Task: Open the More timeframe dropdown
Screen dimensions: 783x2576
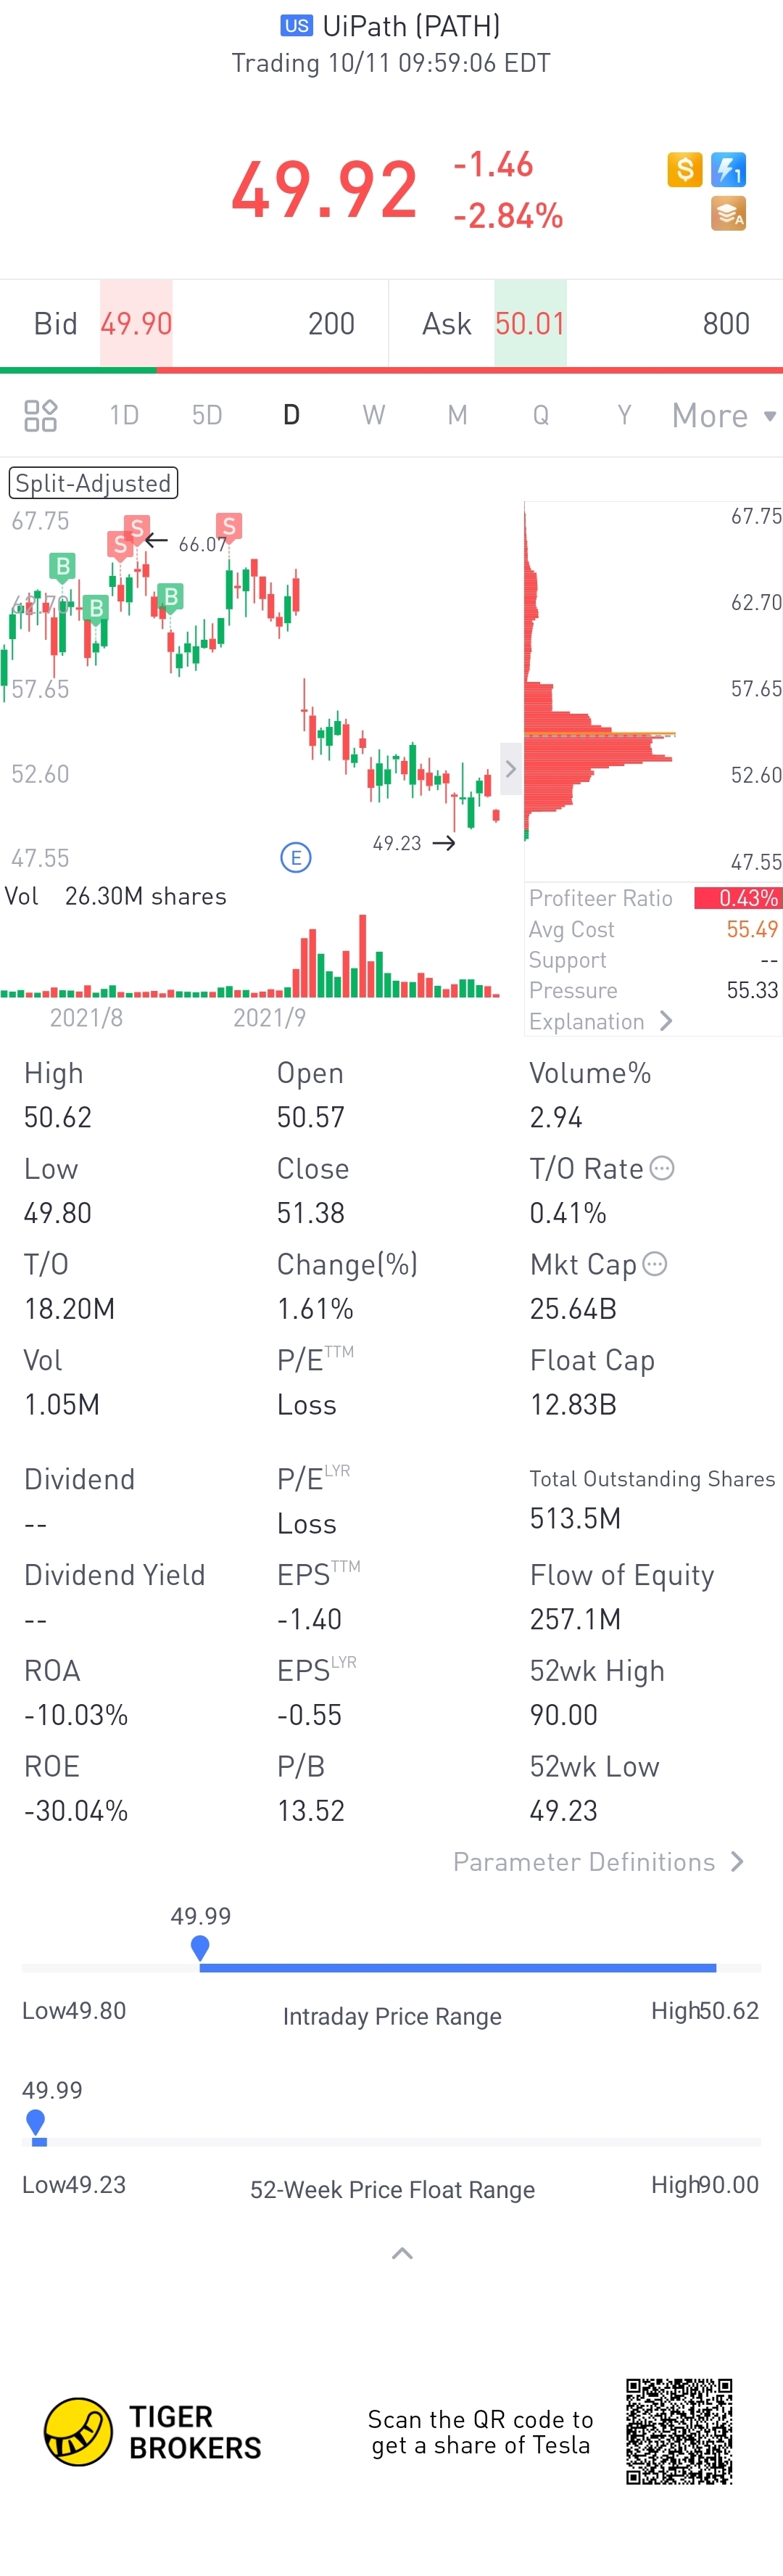Action: point(722,415)
